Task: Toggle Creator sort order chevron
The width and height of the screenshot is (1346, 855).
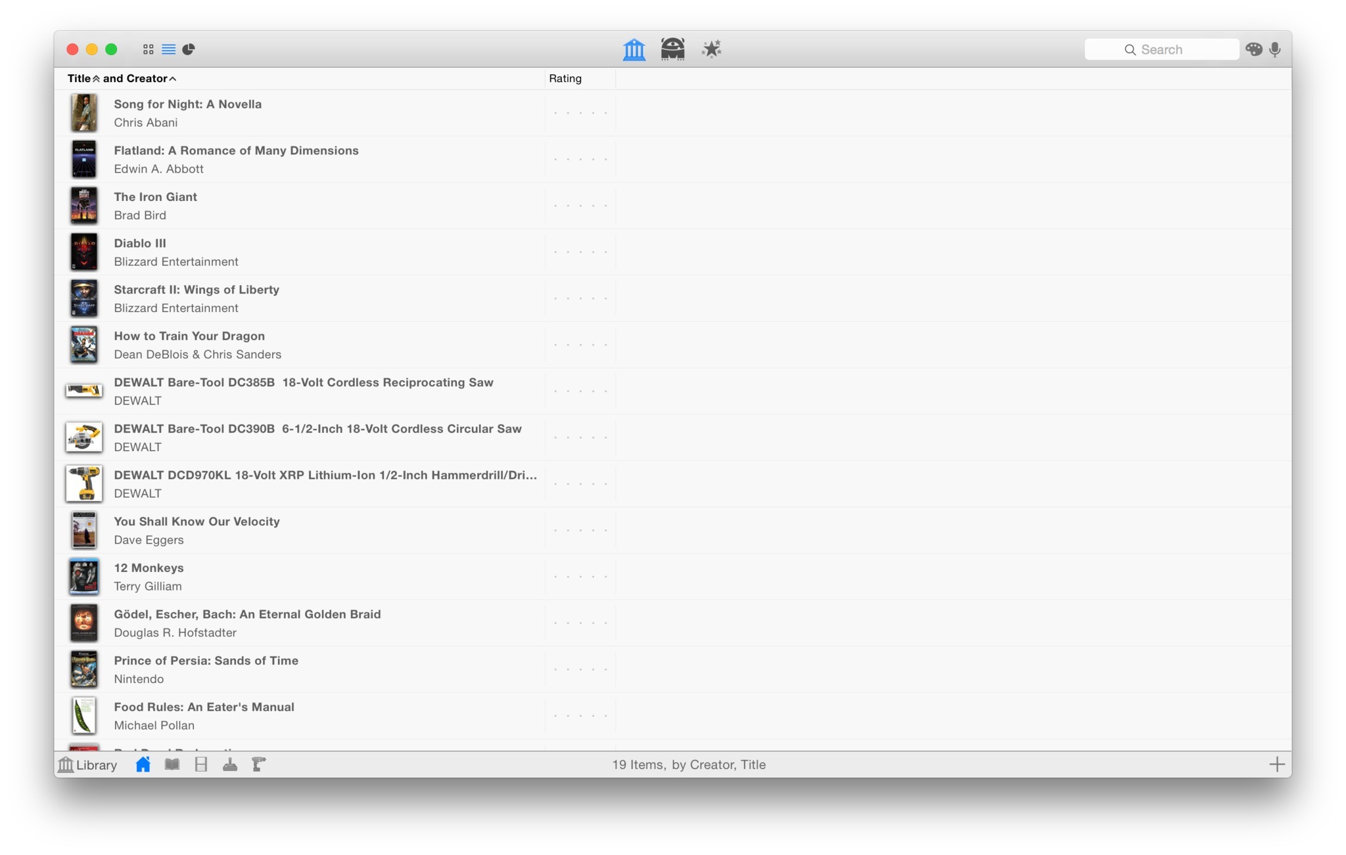Action: pos(173,79)
